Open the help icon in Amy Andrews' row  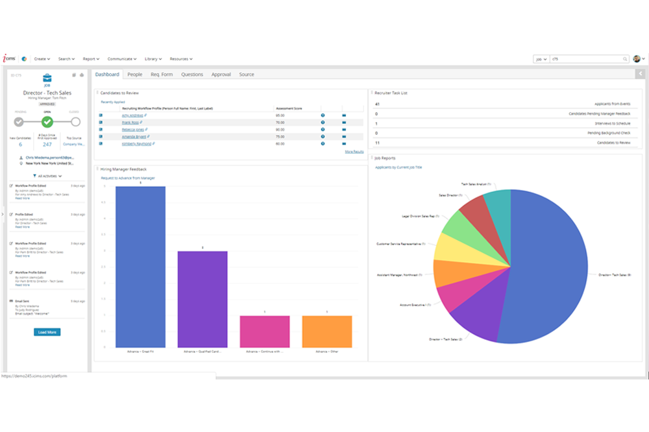coord(323,115)
